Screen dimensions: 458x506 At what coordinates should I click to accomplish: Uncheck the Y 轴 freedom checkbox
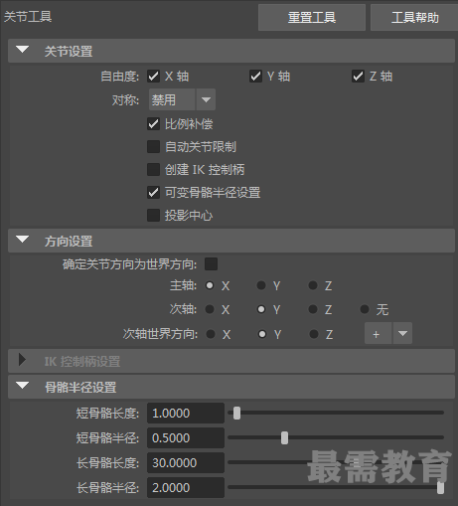pyautogui.click(x=255, y=77)
